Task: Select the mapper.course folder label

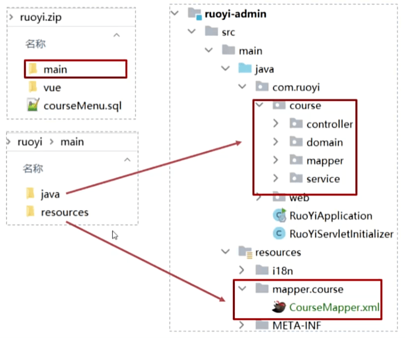Action: [308, 289]
